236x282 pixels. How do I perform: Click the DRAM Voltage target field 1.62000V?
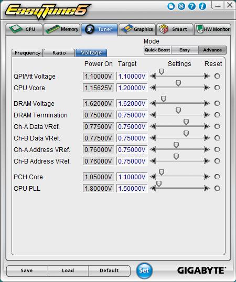[x=132, y=103]
